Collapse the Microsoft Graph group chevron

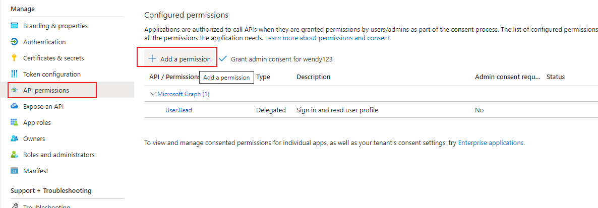coord(153,94)
